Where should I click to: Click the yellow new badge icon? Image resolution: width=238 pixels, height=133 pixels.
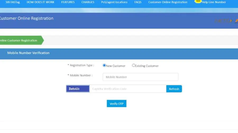[x=198, y=1]
